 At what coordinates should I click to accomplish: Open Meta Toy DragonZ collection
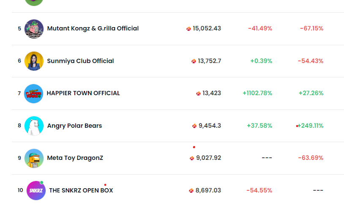75,158
